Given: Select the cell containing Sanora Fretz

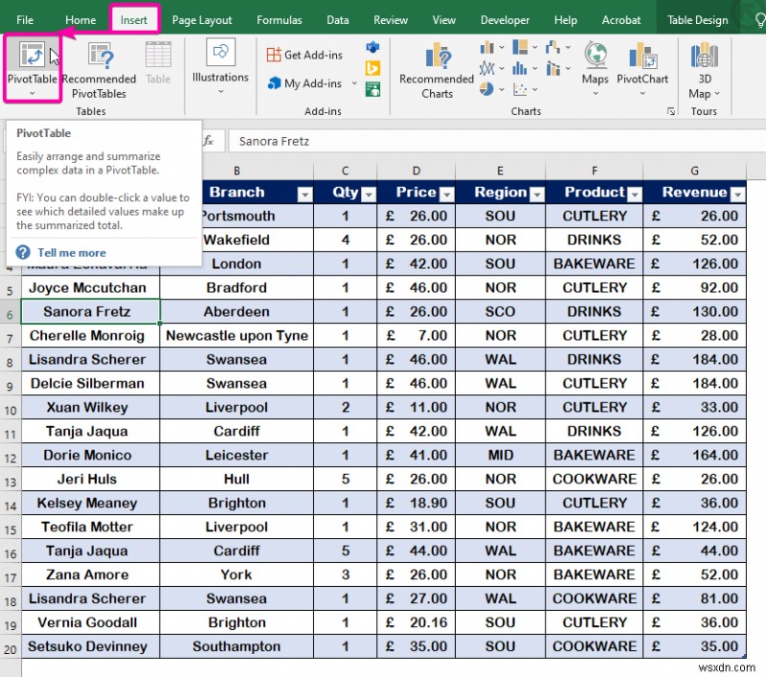Looking at the screenshot, I should tap(89, 311).
